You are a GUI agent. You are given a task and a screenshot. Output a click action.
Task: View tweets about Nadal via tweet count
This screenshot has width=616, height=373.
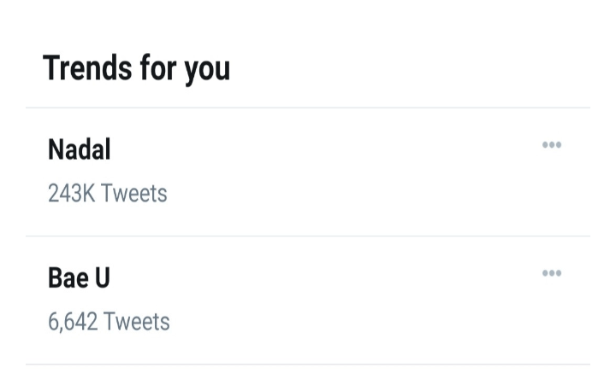(x=107, y=194)
